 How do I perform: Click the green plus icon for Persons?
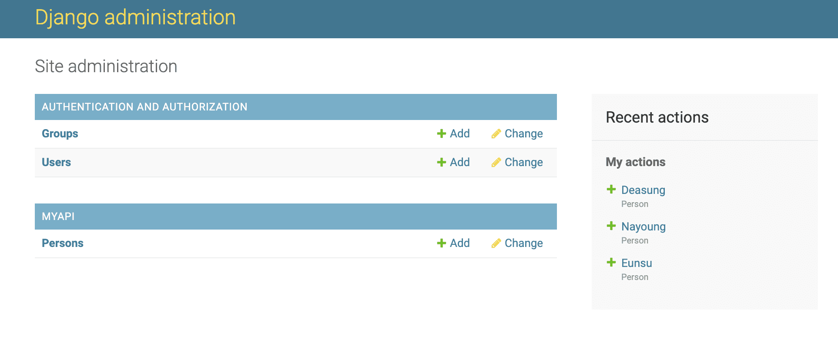click(x=441, y=243)
